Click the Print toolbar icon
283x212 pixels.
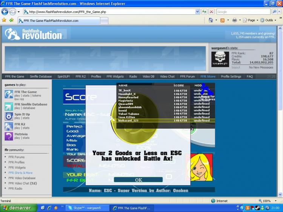[234, 20]
